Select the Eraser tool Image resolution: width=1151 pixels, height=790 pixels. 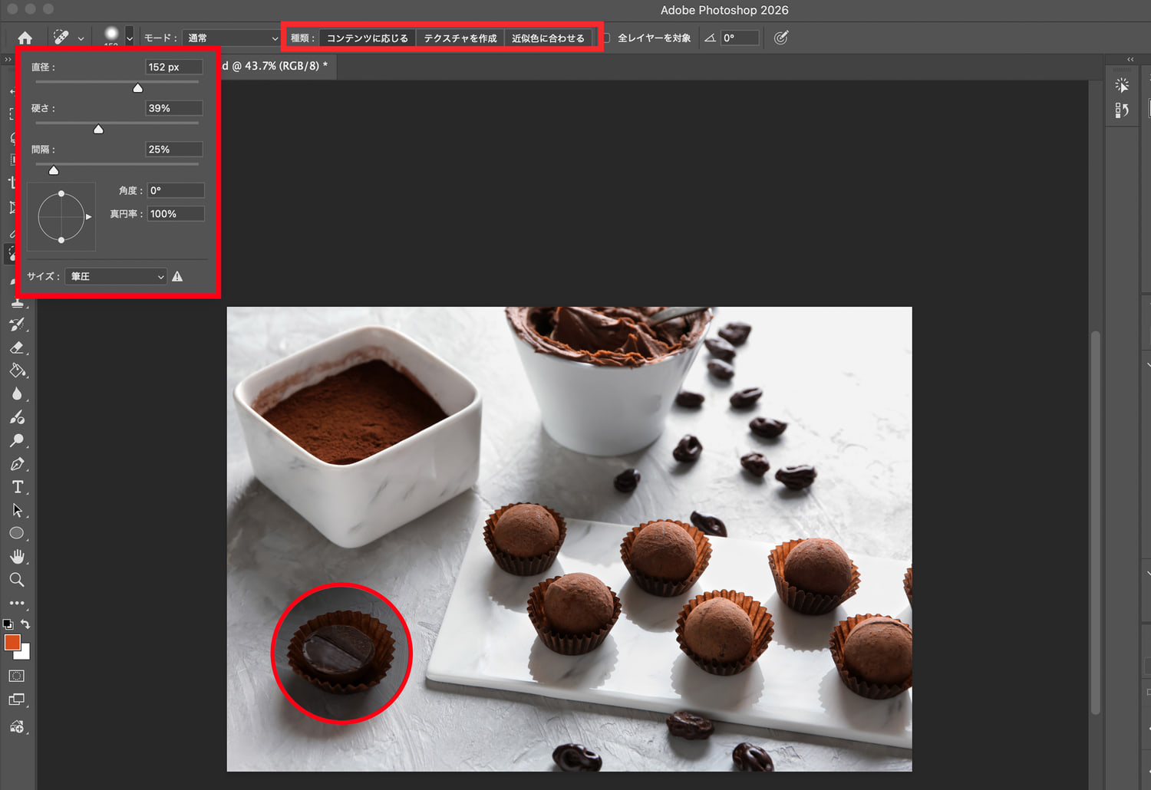17,348
